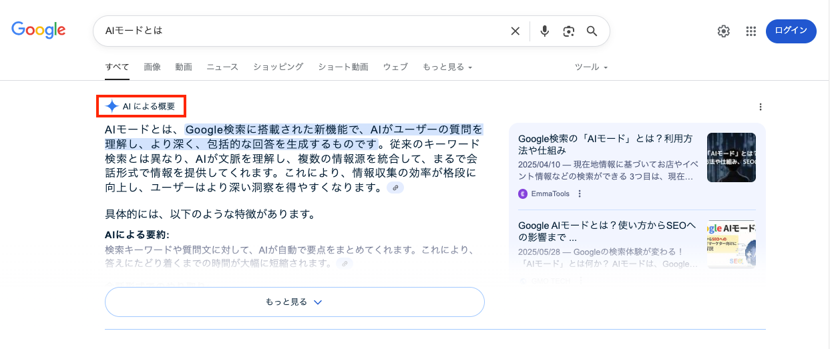Screen dimensions: 830x349
Task: Click the ログイン button
Action: [791, 31]
